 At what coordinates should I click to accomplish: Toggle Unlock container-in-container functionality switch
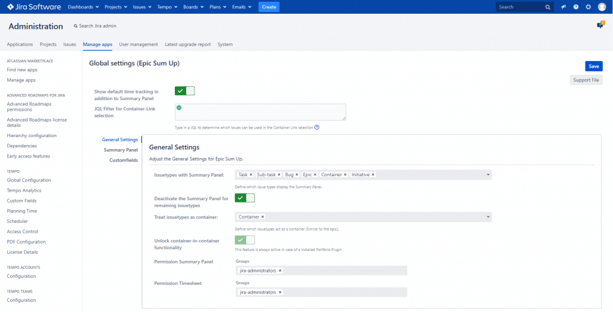pos(245,240)
